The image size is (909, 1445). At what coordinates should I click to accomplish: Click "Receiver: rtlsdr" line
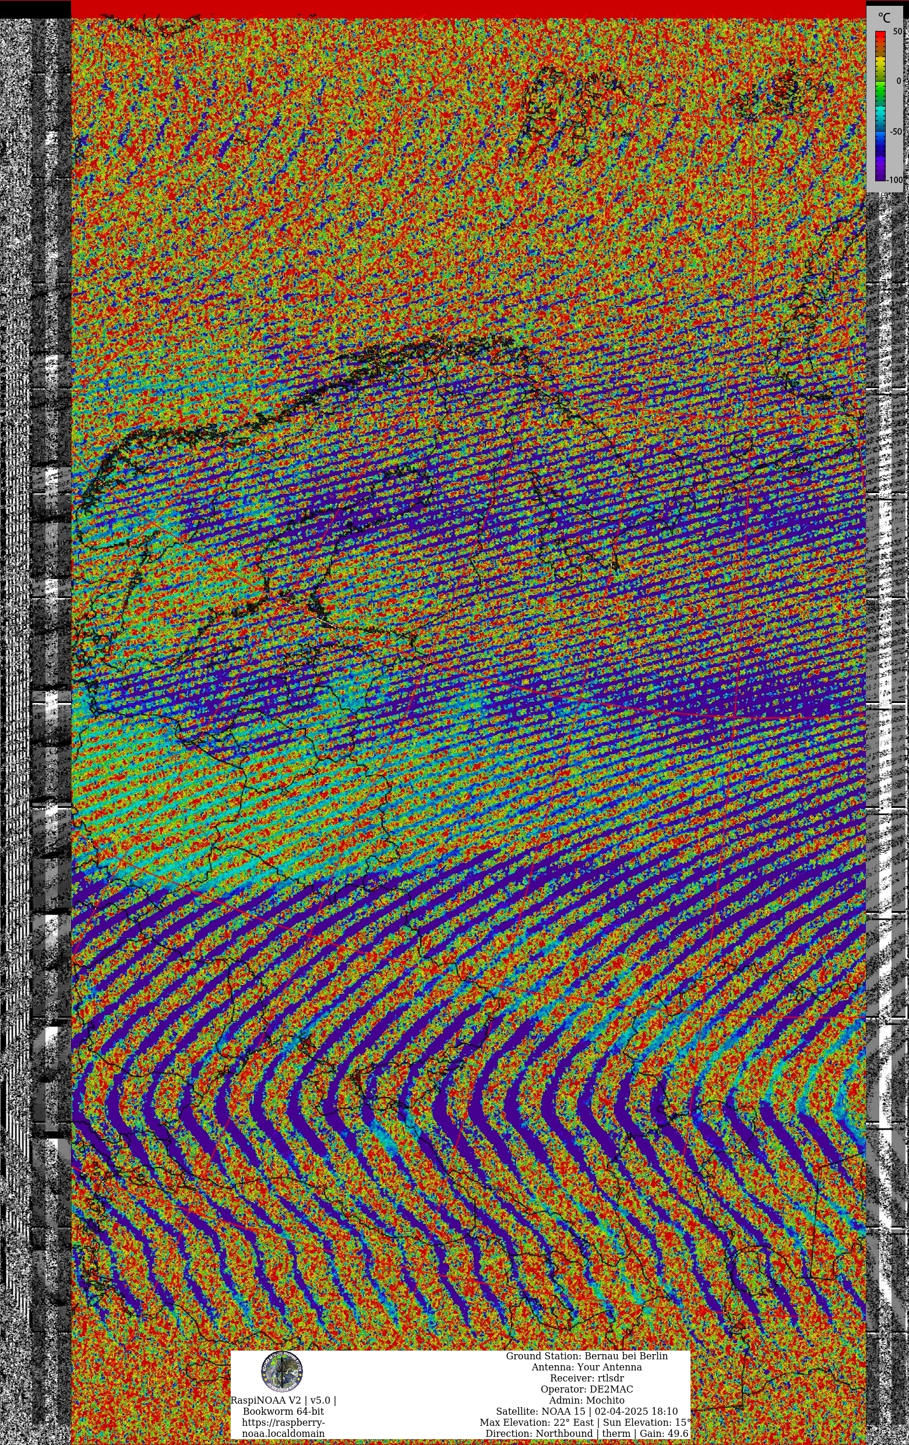coord(587,1378)
